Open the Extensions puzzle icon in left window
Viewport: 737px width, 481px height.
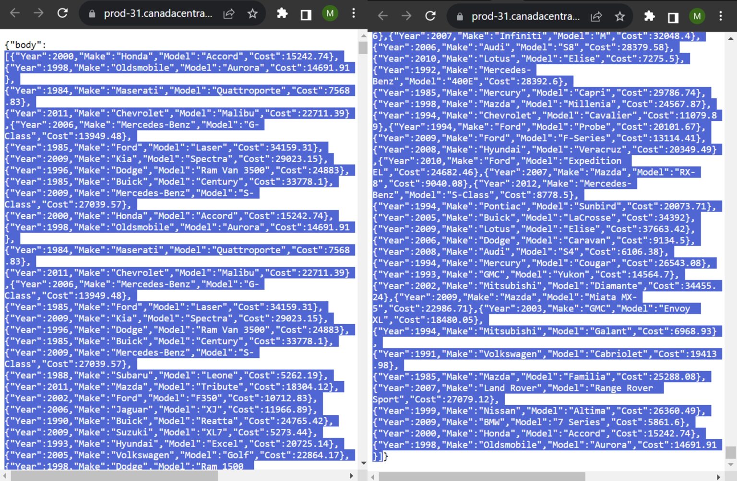coord(282,13)
